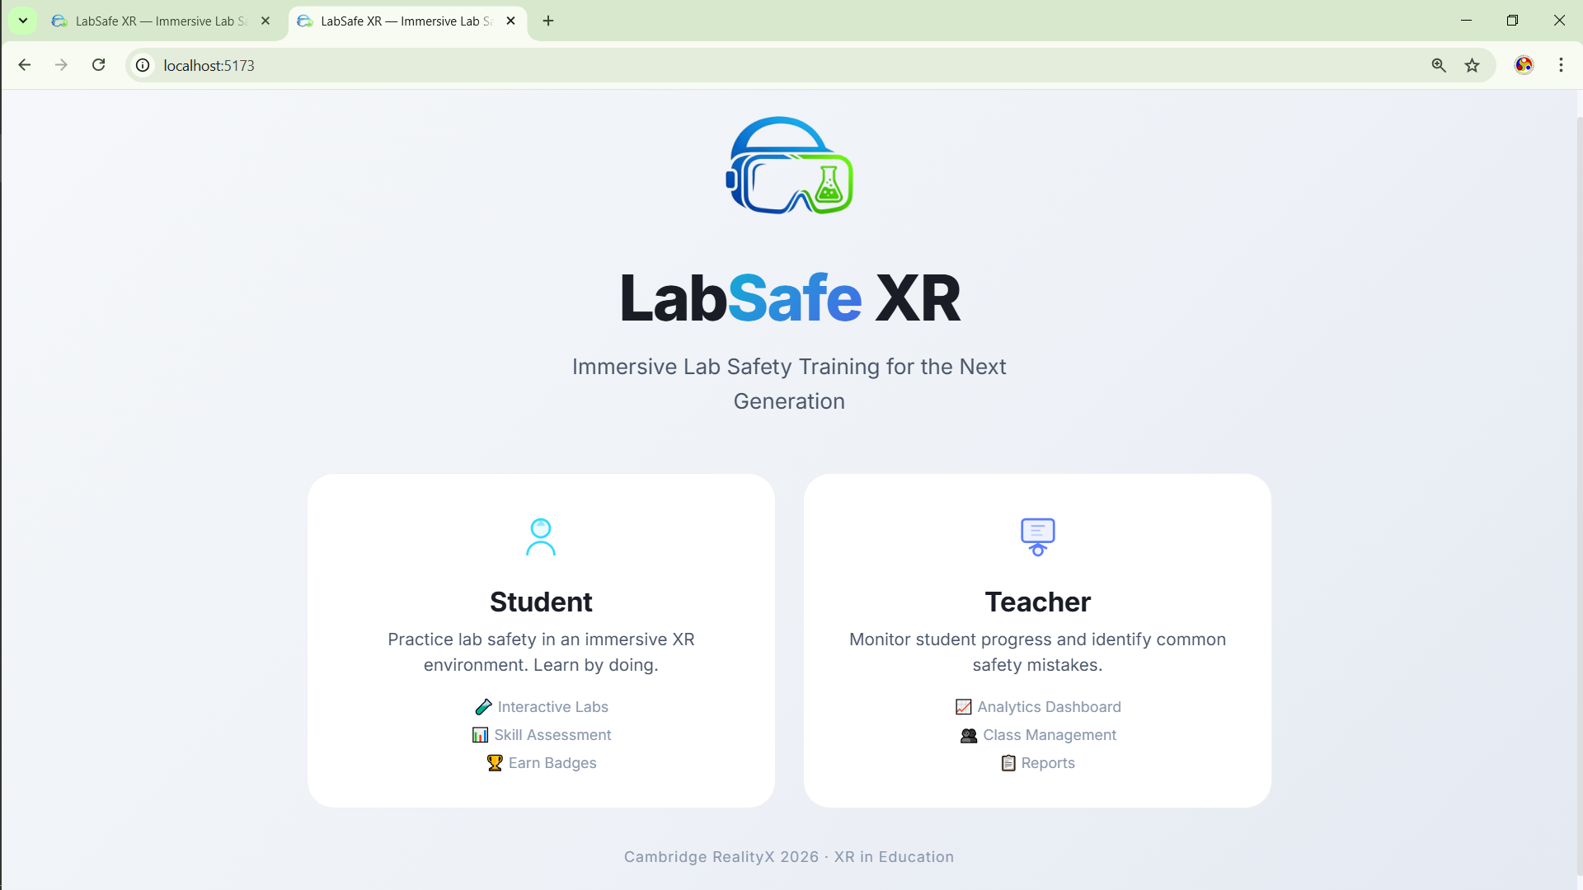Go back to the previous page

[25, 65]
